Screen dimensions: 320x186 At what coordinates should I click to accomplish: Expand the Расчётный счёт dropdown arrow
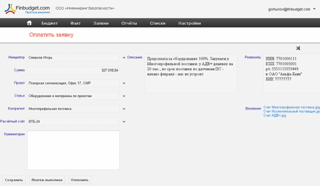point(124,122)
